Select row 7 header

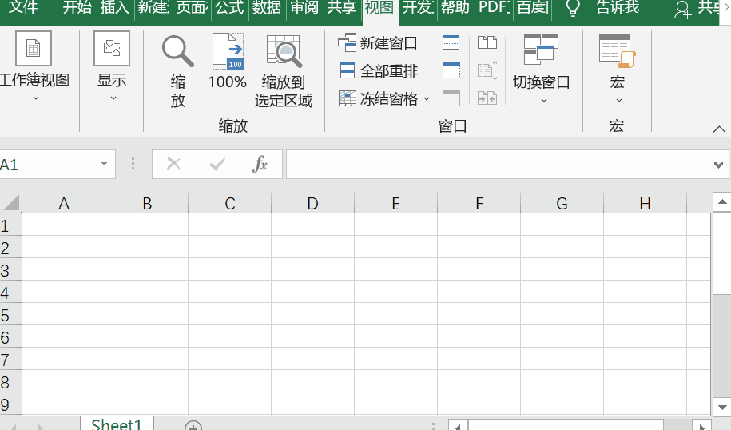coord(10,360)
